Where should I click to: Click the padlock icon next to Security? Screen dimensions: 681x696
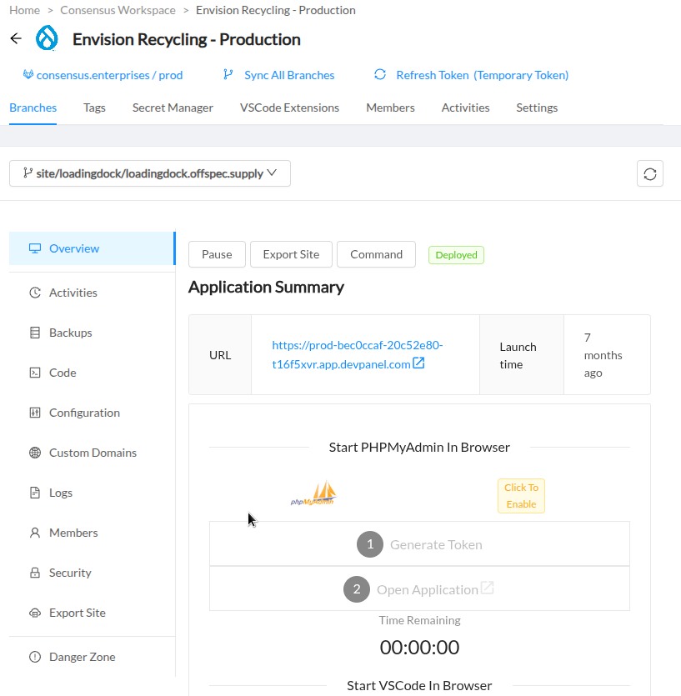point(35,572)
